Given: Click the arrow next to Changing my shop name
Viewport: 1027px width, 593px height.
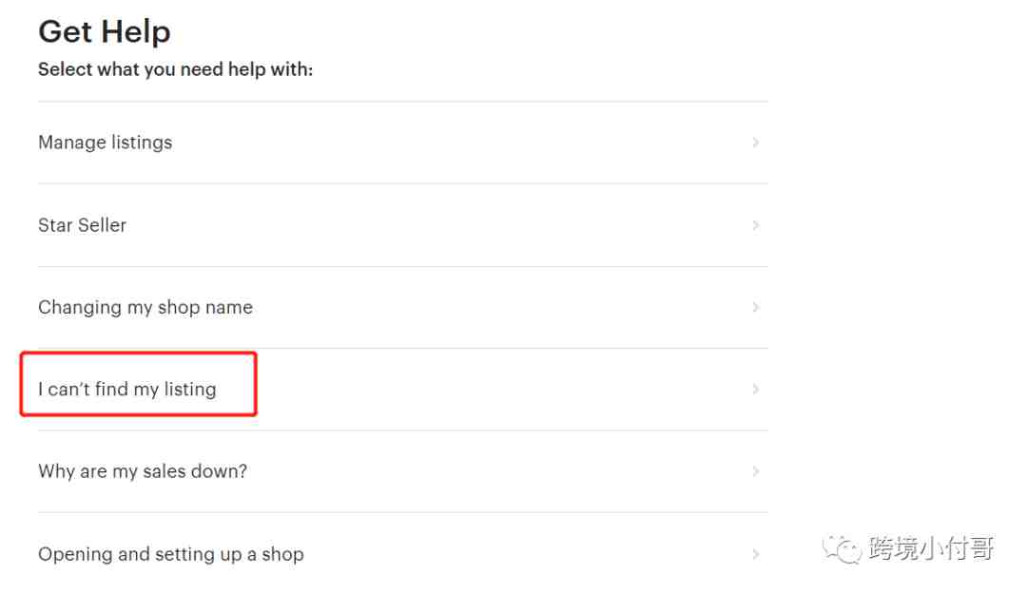Looking at the screenshot, I should (x=755, y=307).
